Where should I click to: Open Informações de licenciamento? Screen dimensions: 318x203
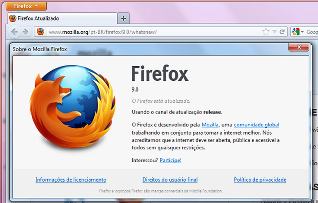pos(71,179)
